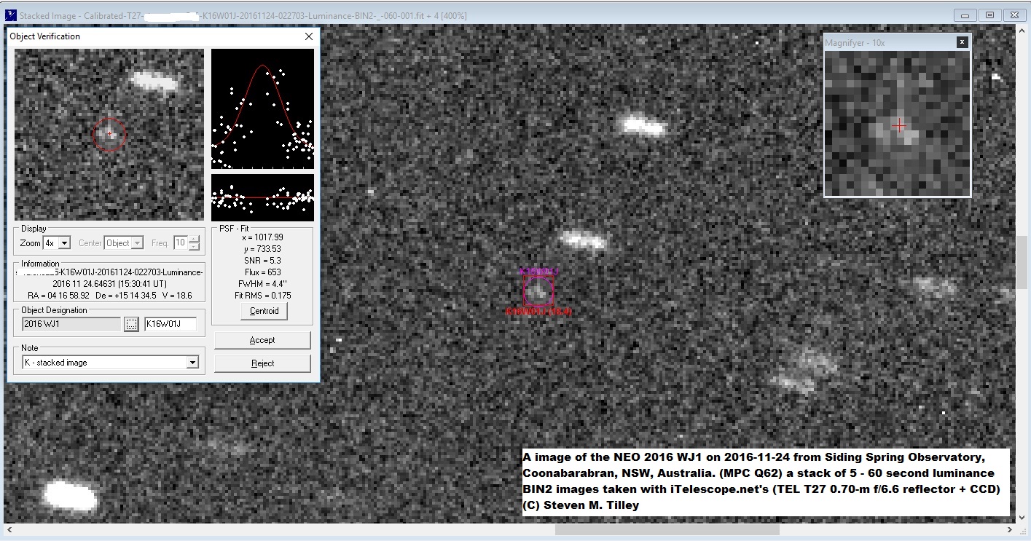The image size is (1031, 541).
Task: Close the Object Verification dialog
Action: point(308,36)
